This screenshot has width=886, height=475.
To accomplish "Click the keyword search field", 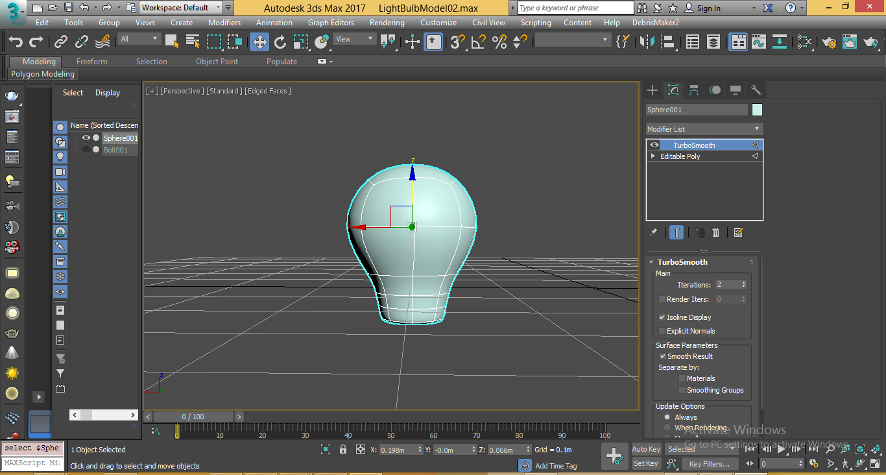I will click(x=576, y=8).
